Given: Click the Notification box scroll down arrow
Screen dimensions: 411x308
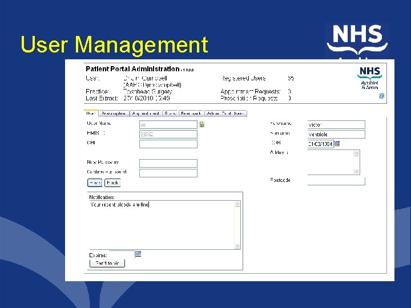Looking at the screenshot, I should [237, 246].
